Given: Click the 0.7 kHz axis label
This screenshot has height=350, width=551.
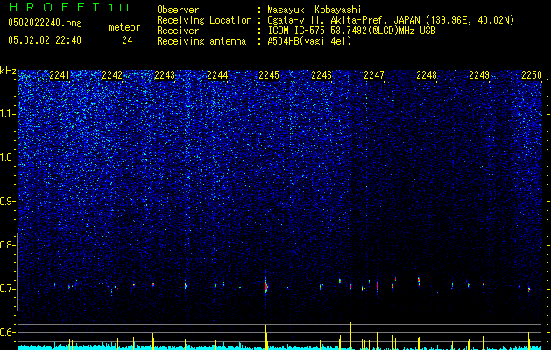Looking at the screenshot, I should pos(8,289).
